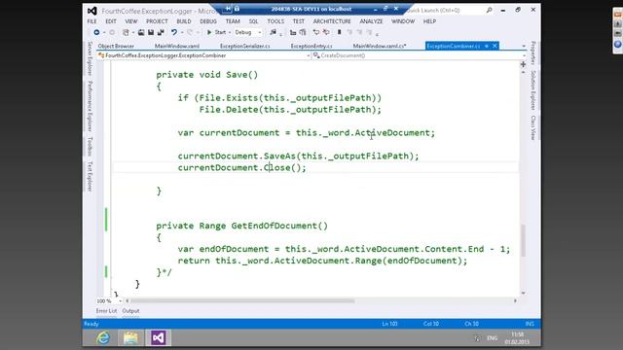Open the Navigate Backward history dropdown
The image size is (623, 350).
[x=104, y=32]
